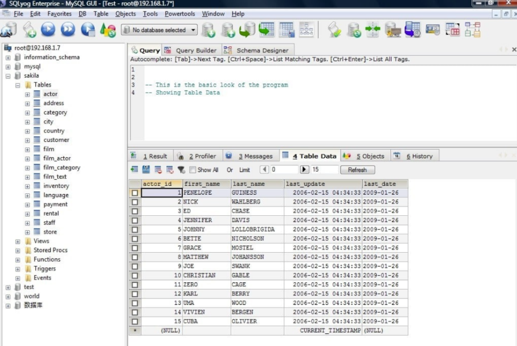The image size is (517, 346).
Task: Check the row checkbox for PENELOPE
Action: click(135, 193)
